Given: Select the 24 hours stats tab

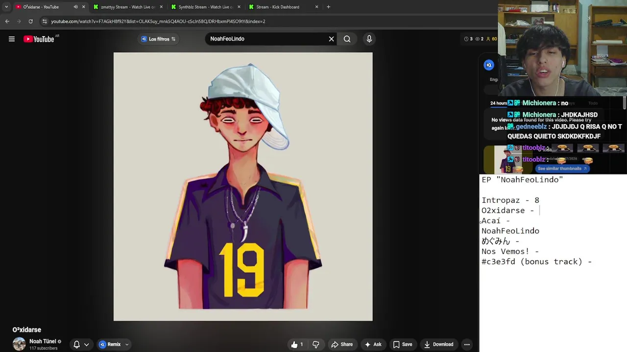Looking at the screenshot, I should [498, 103].
